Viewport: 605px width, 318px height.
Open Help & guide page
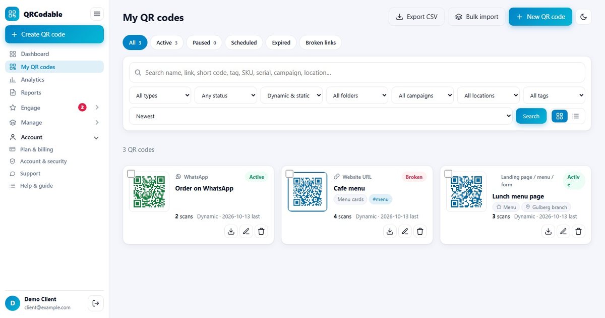[54, 186]
